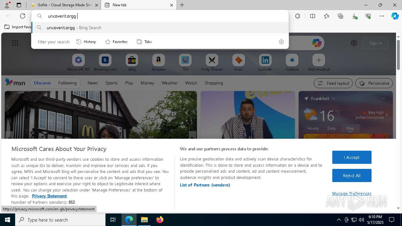This screenshot has width=402, height=226.
Task: Click the Sign in button
Action: point(376,43)
